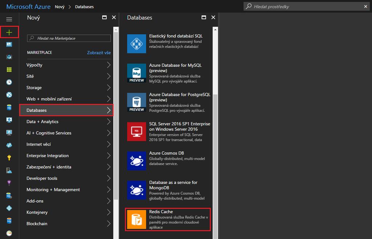372x239 pixels.
Task: Open Azure Database for PostgreSQL (preview) title
Action: click(x=179, y=97)
